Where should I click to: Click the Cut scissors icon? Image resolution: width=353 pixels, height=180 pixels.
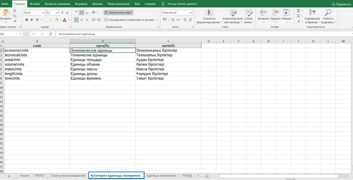point(15,10)
